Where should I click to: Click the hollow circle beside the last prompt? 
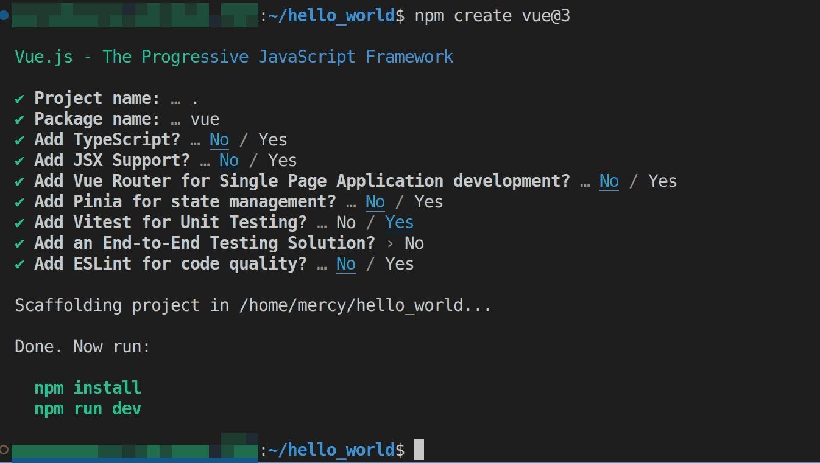(4, 450)
